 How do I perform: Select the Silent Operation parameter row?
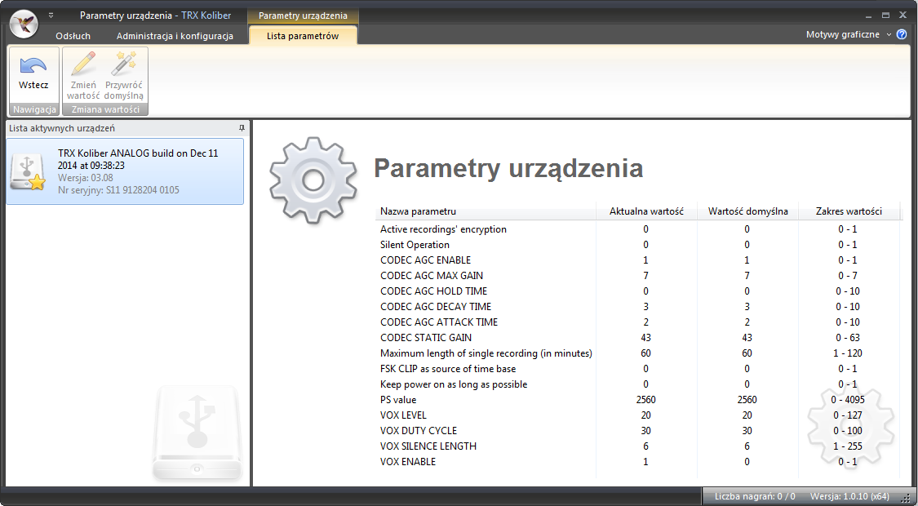point(637,245)
